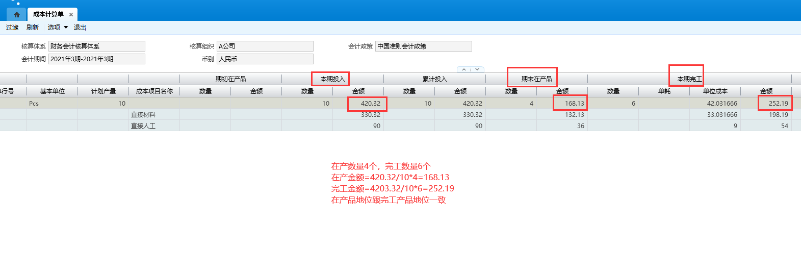801x270 pixels.
Task: Collapse header panel with up chevron
Action: [464, 69]
